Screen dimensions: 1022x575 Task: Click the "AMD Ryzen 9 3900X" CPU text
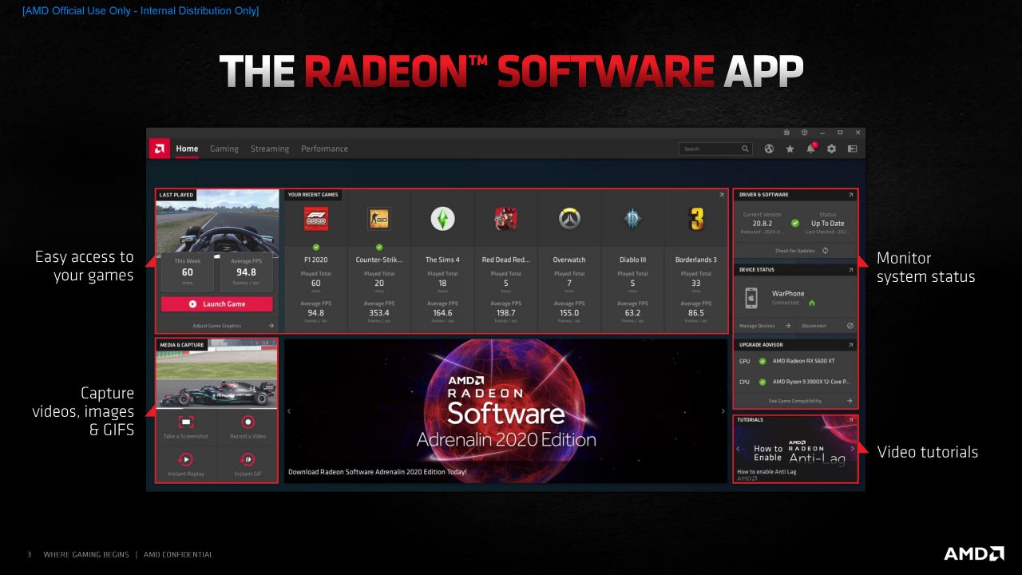pos(810,382)
